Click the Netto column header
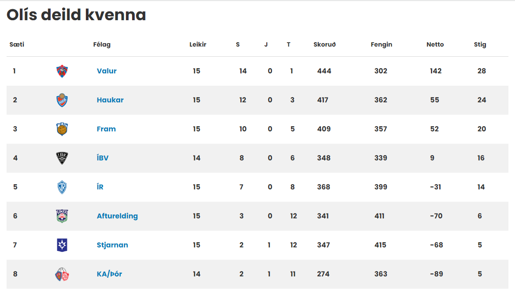Viewport: 515px width, 294px height. click(435, 44)
